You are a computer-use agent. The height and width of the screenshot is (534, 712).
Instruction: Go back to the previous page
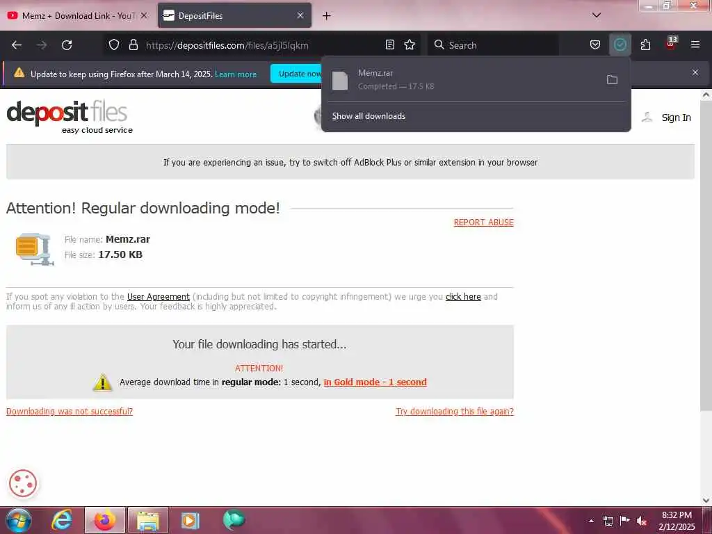click(x=17, y=45)
